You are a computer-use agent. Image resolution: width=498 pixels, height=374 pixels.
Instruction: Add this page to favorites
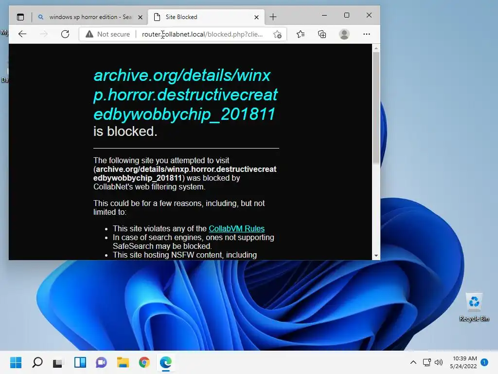point(277,34)
